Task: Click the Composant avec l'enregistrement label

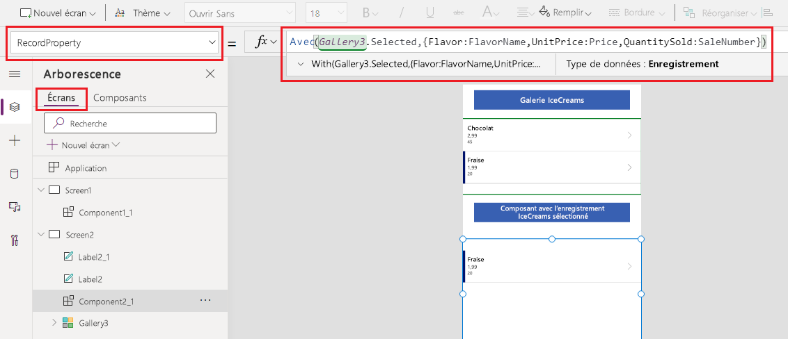Action: tap(552, 213)
